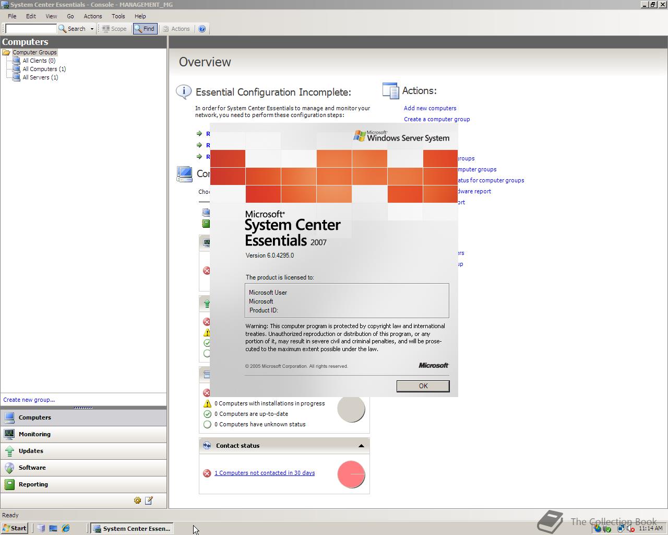Open 1 Computers not contacted in 30 days
This screenshot has width=668, height=535.
tap(265, 473)
